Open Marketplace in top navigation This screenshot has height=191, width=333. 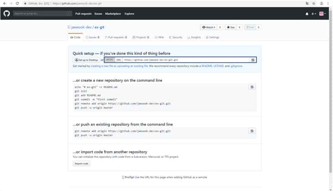click(x=113, y=14)
